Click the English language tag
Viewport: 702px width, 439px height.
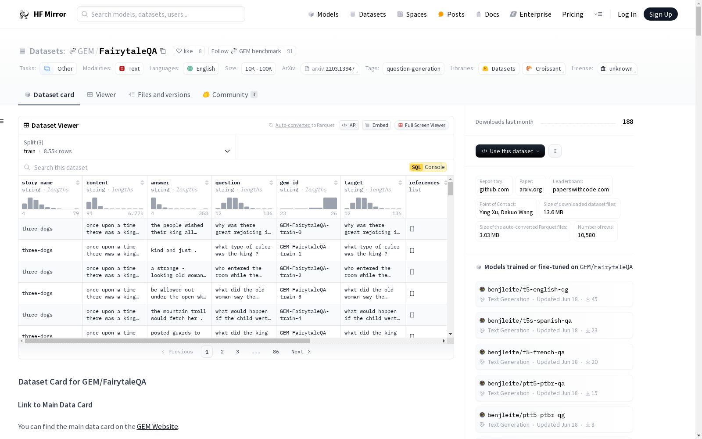click(201, 68)
